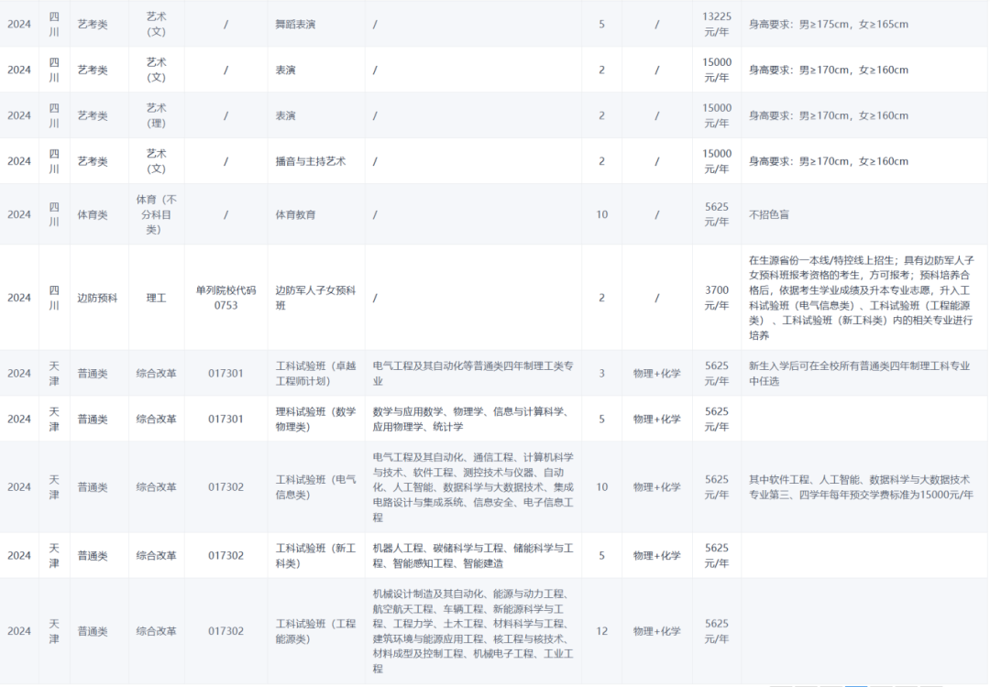Select the 15000 元/年 tuition in 播音与主持艺术 row
990x687 pixels.
pos(717,161)
